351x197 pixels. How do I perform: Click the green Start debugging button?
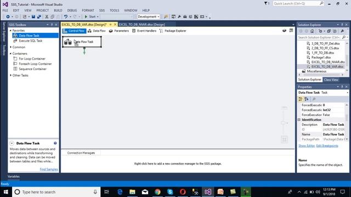(x=91, y=16)
